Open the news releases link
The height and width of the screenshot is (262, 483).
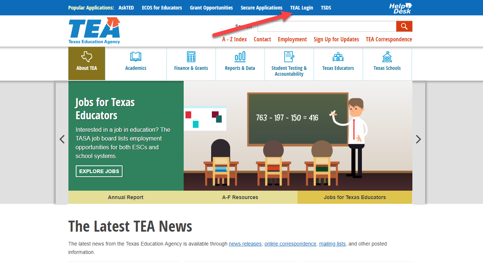click(245, 244)
